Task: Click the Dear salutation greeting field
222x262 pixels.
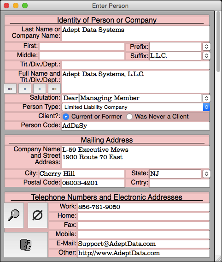Action: click(70, 98)
